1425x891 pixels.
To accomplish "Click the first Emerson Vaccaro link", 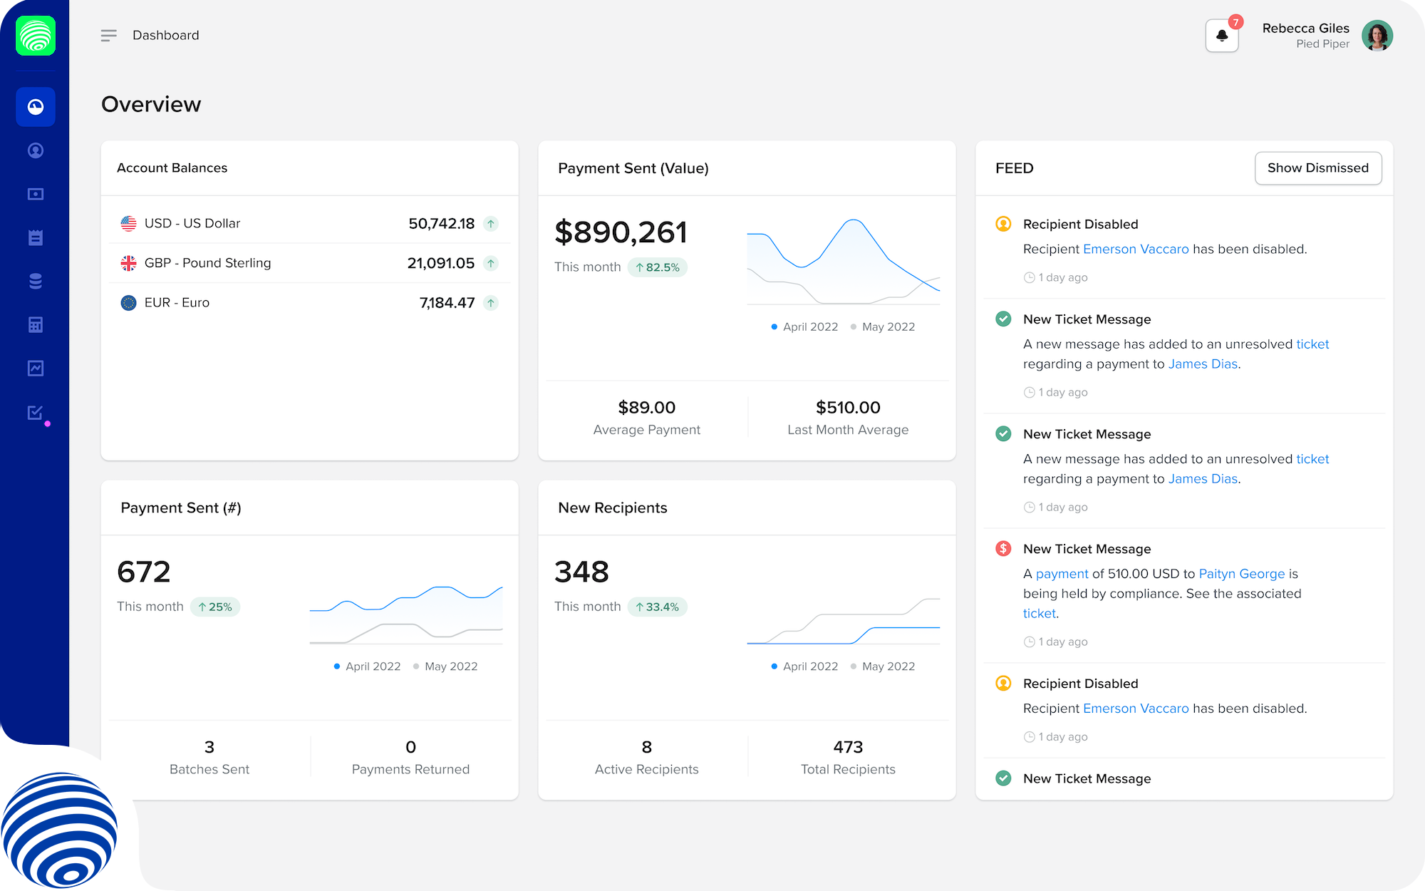I will [1135, 249].
